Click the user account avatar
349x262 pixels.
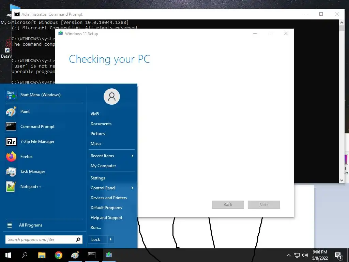(112, 97)
